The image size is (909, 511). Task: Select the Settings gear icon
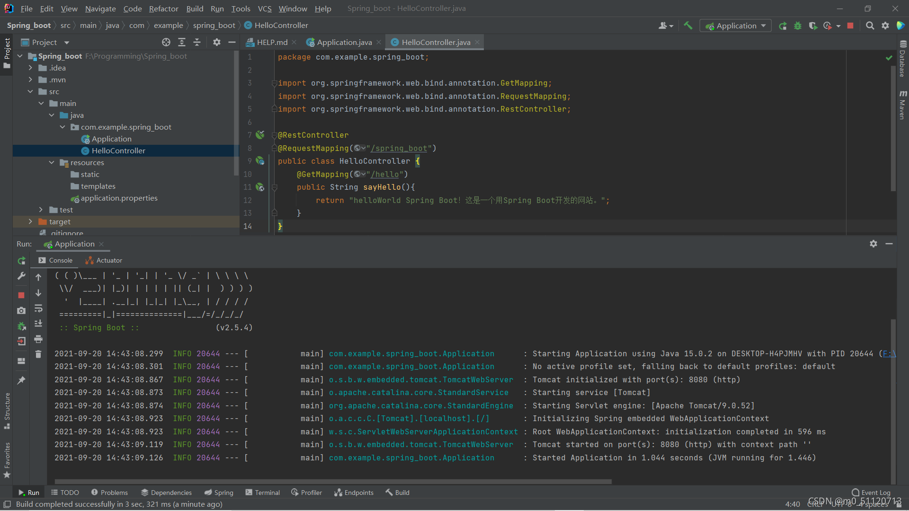tap(885, 25)
